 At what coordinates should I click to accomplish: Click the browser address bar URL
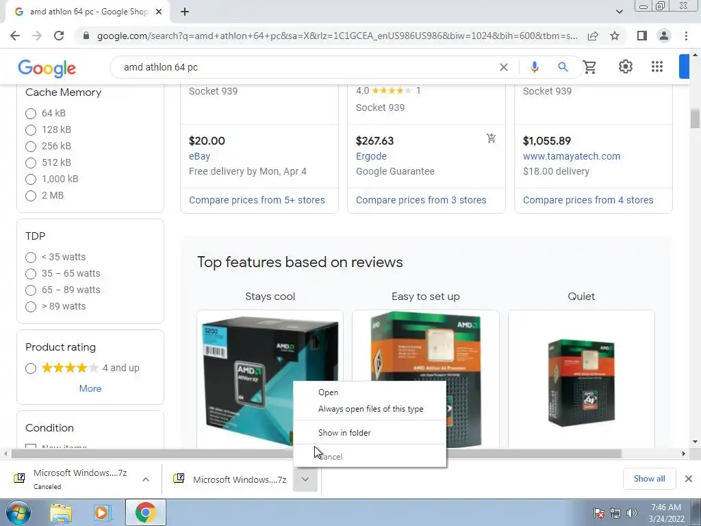coord(337,36)
